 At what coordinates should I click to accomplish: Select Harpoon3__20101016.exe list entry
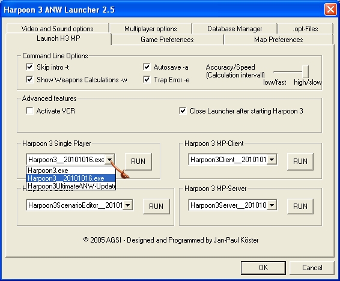(71, 178)
